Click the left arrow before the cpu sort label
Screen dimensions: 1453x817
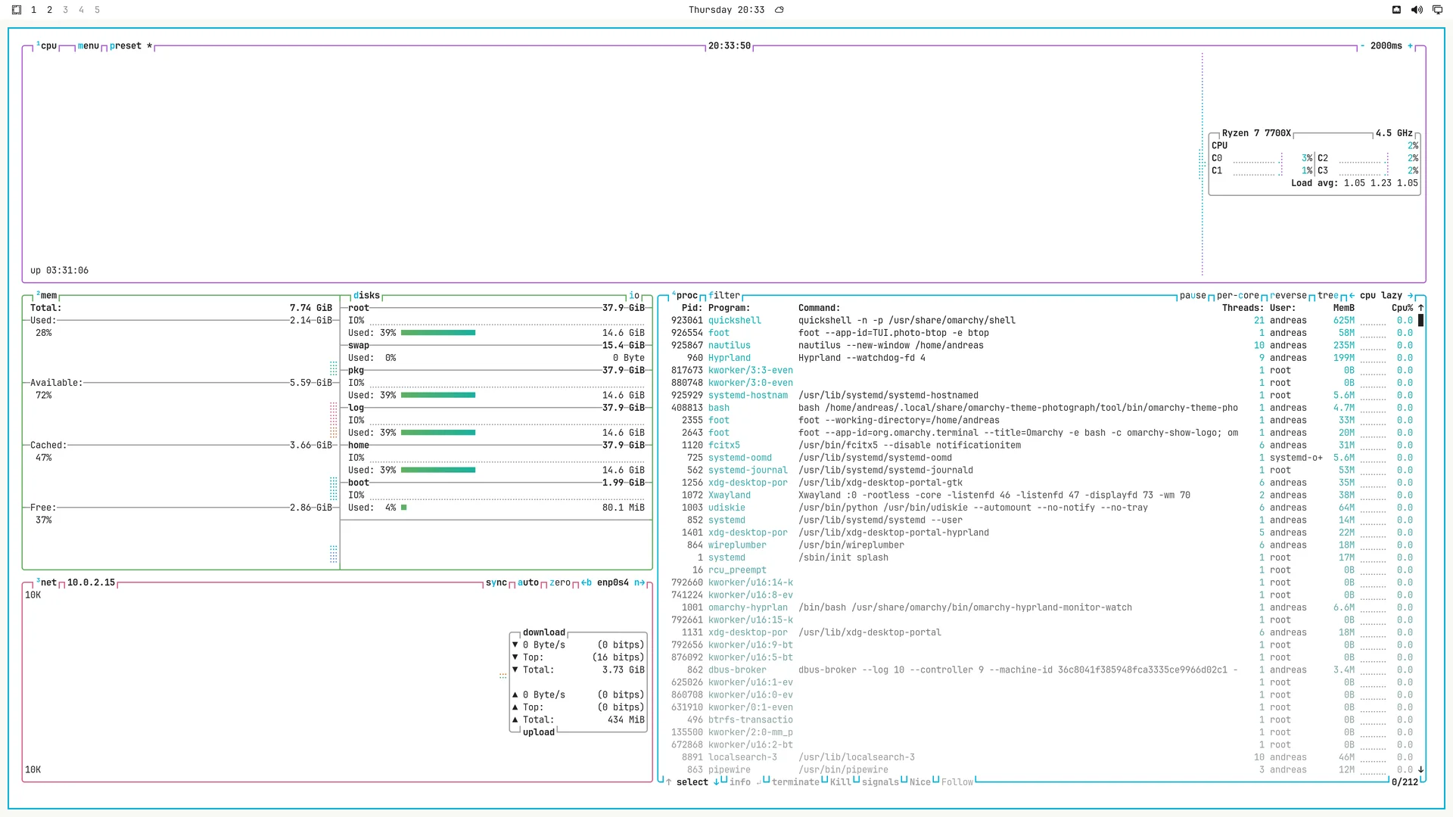point(1352,296)
